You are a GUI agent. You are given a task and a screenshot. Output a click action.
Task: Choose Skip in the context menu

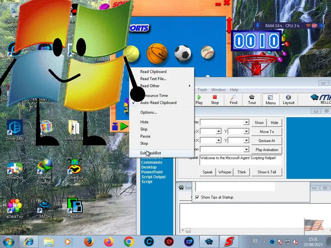coord(162,129)
